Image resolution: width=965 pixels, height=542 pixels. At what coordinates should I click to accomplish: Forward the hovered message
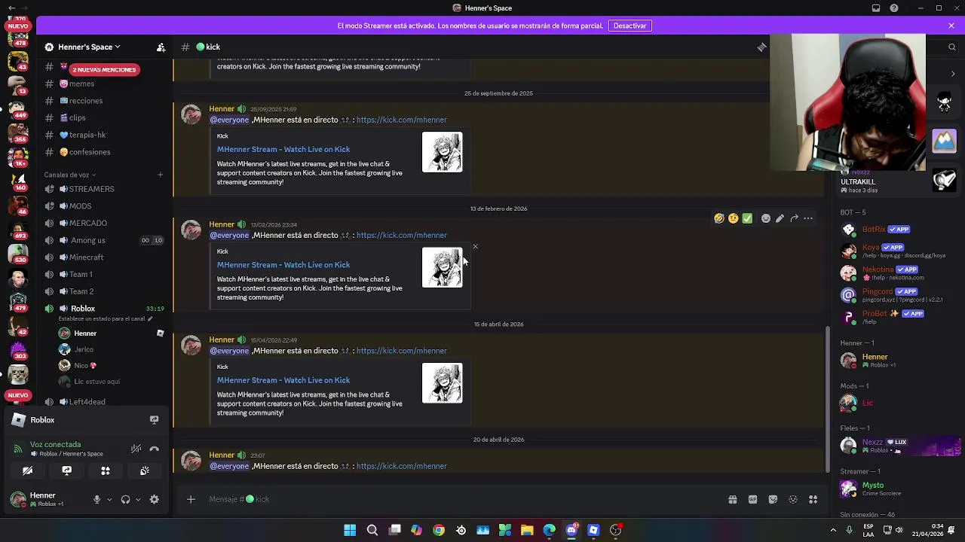click(794, 218)
